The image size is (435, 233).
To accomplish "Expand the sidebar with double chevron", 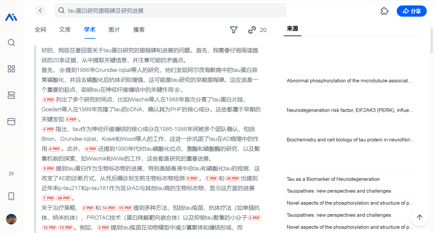I will (x=11, y=174).
